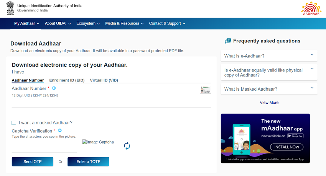Expand 'What is Masked Aadhaar?' question
Viewport: 326px width, 176px height.
[x=269, y=89]
